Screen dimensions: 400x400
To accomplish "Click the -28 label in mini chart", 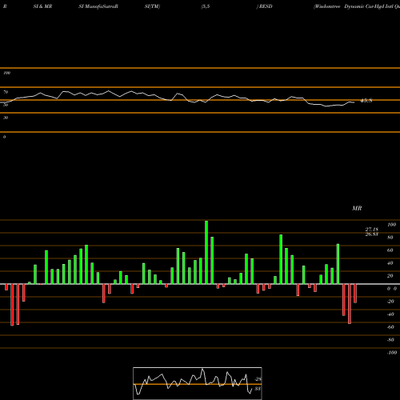I will click(x=258, y=379).
